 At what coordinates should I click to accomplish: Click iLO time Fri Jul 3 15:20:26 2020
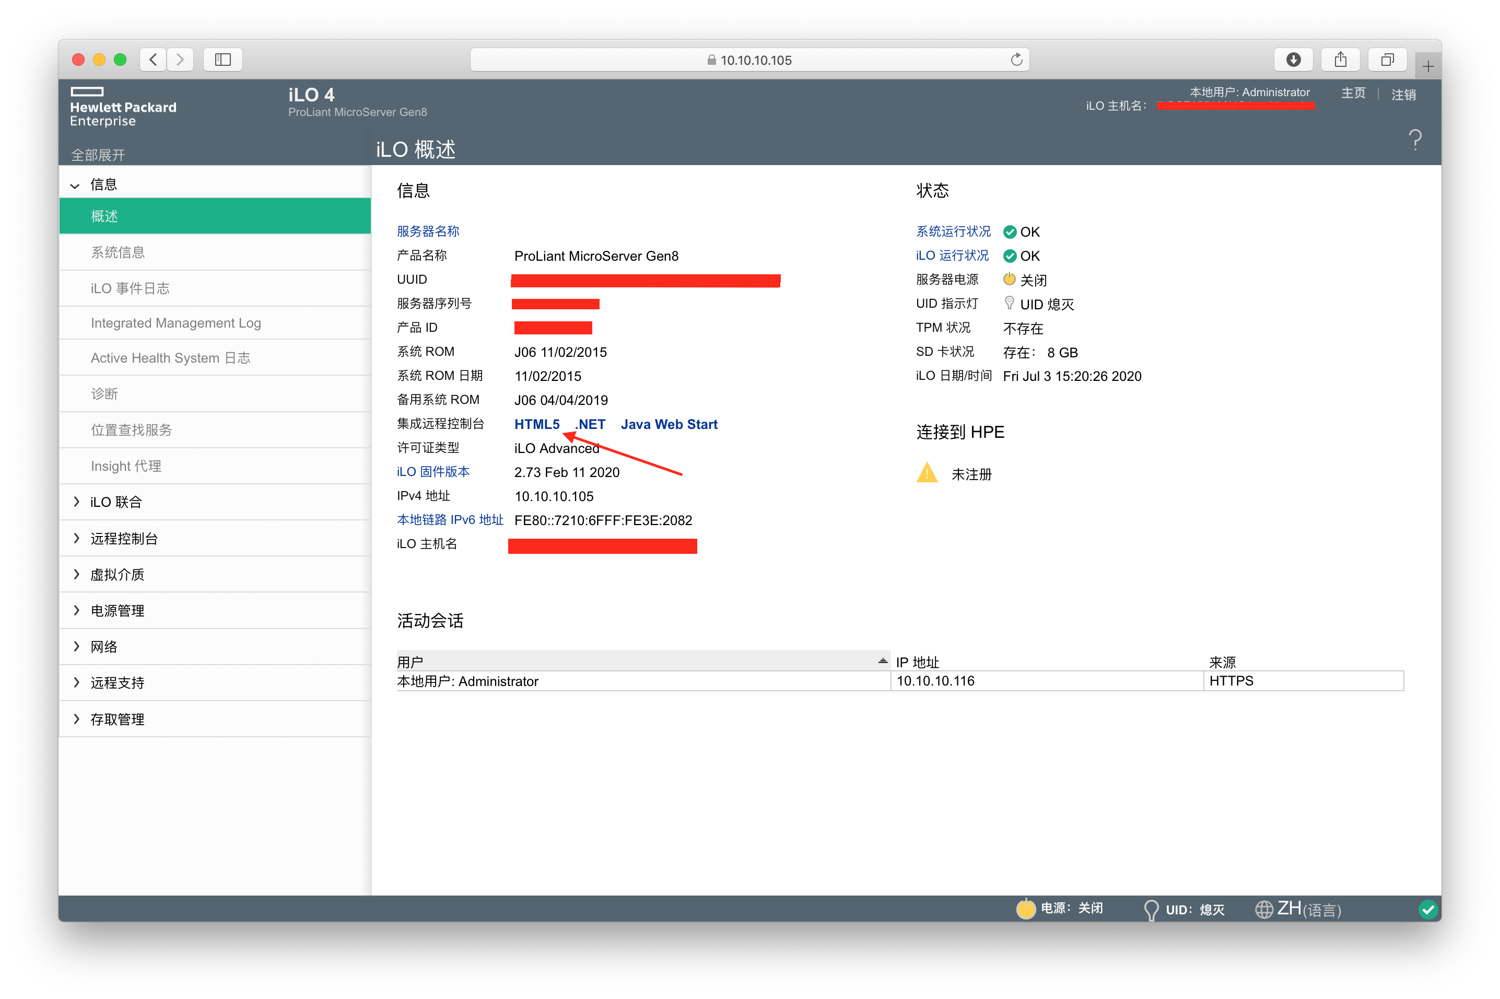pos(1072,377)
